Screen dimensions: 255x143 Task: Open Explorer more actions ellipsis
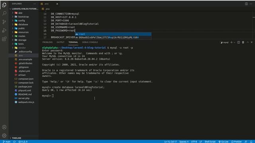[35, 4]
